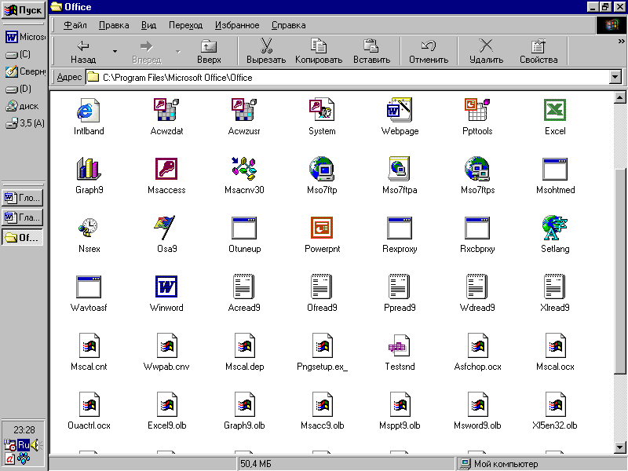Click the scrollbar up arrow
Viewport: 628px width, 471px height.
coord(619,97)
